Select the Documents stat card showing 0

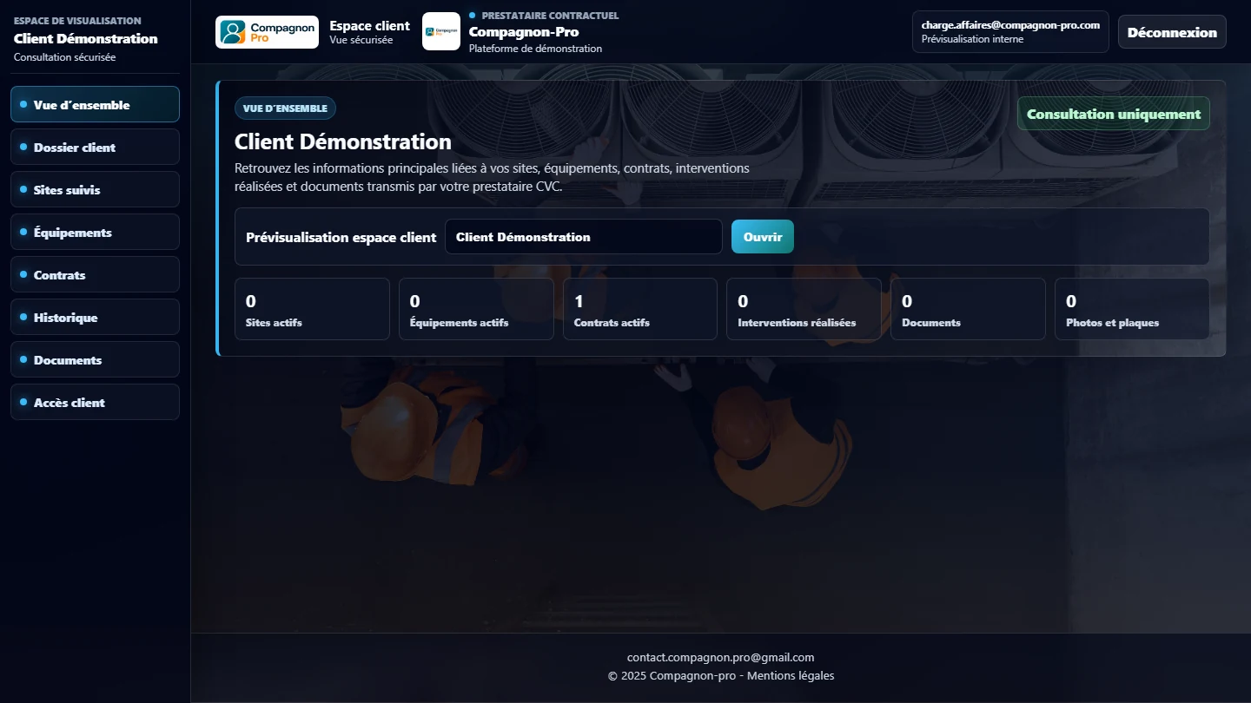(x=968, y=309)
